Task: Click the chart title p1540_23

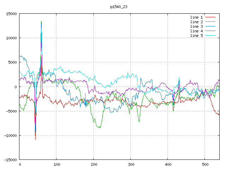Action: click(x=119, y=7)
